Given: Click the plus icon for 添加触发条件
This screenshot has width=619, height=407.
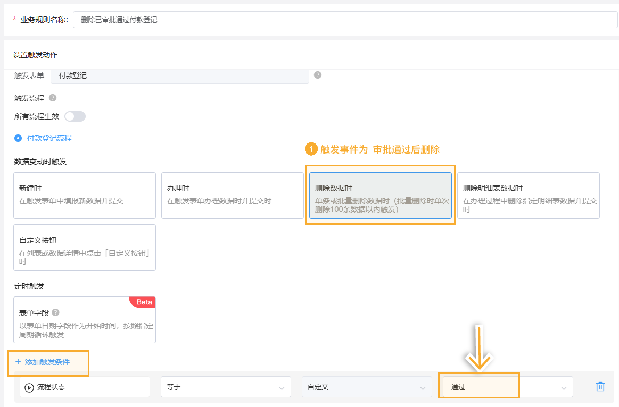Looking at the screenshot, I should point(18,362).
